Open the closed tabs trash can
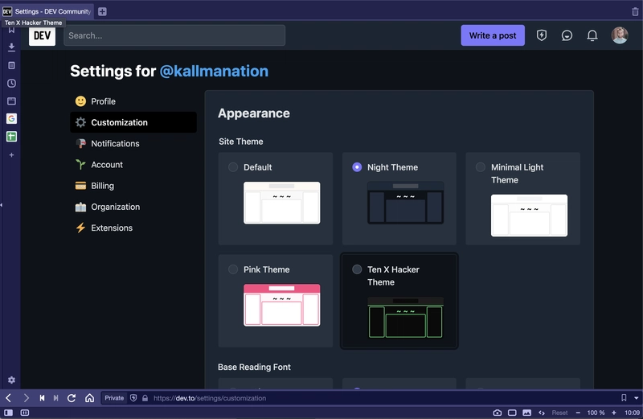Image resolution: width=643 pixels, height=419 pixels. click(x=635, y=11)
